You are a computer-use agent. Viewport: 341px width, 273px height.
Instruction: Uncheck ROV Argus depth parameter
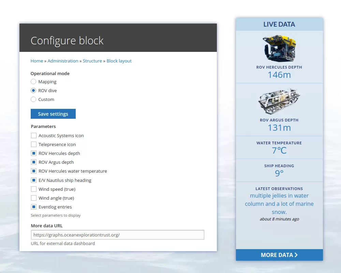click(x=34, y=162)
